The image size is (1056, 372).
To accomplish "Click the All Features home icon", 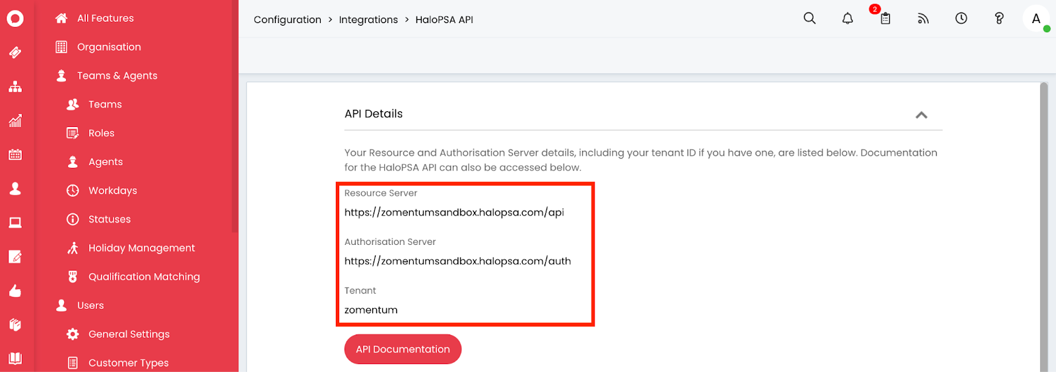I will click(61, 18).
